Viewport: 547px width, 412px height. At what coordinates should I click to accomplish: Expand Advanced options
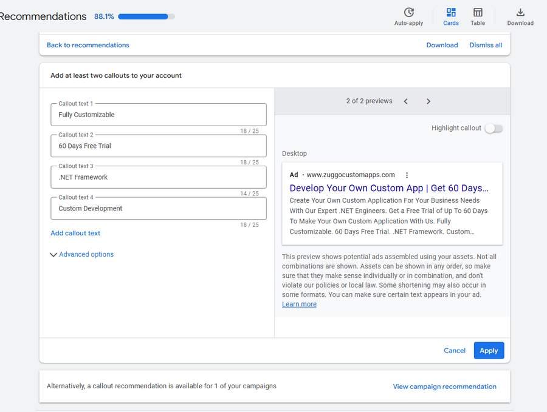click(x=82, y=255)
